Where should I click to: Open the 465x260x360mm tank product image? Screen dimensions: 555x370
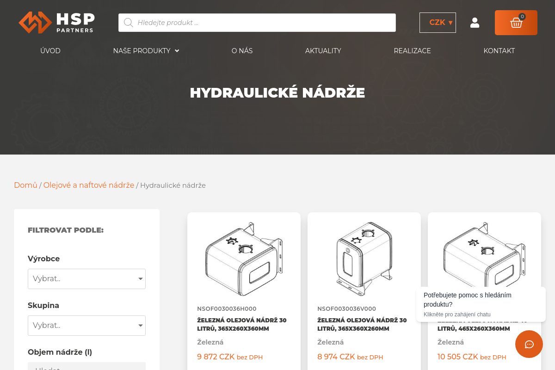click(484, 254)
